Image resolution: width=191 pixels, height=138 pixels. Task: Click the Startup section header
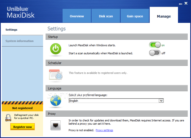(x=117, y=37)
